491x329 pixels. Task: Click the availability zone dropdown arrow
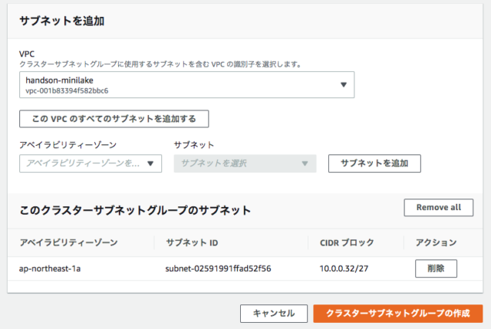click(150, 163)
